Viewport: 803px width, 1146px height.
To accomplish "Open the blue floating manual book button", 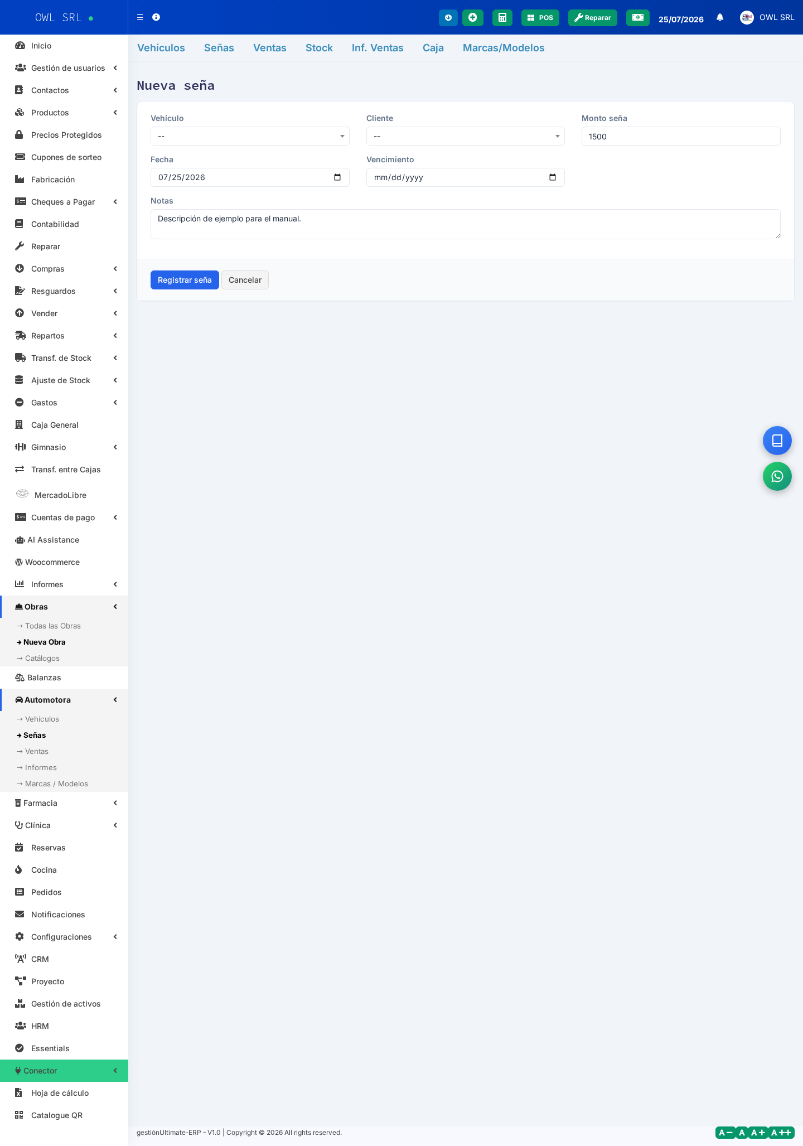I will (x=777, y=441).
